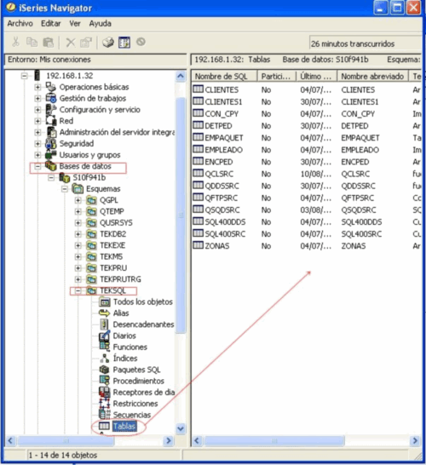Click the table pane scroll right arrow
The height and width of the screenshot is (465, 426).
click(x=415, y=440)
